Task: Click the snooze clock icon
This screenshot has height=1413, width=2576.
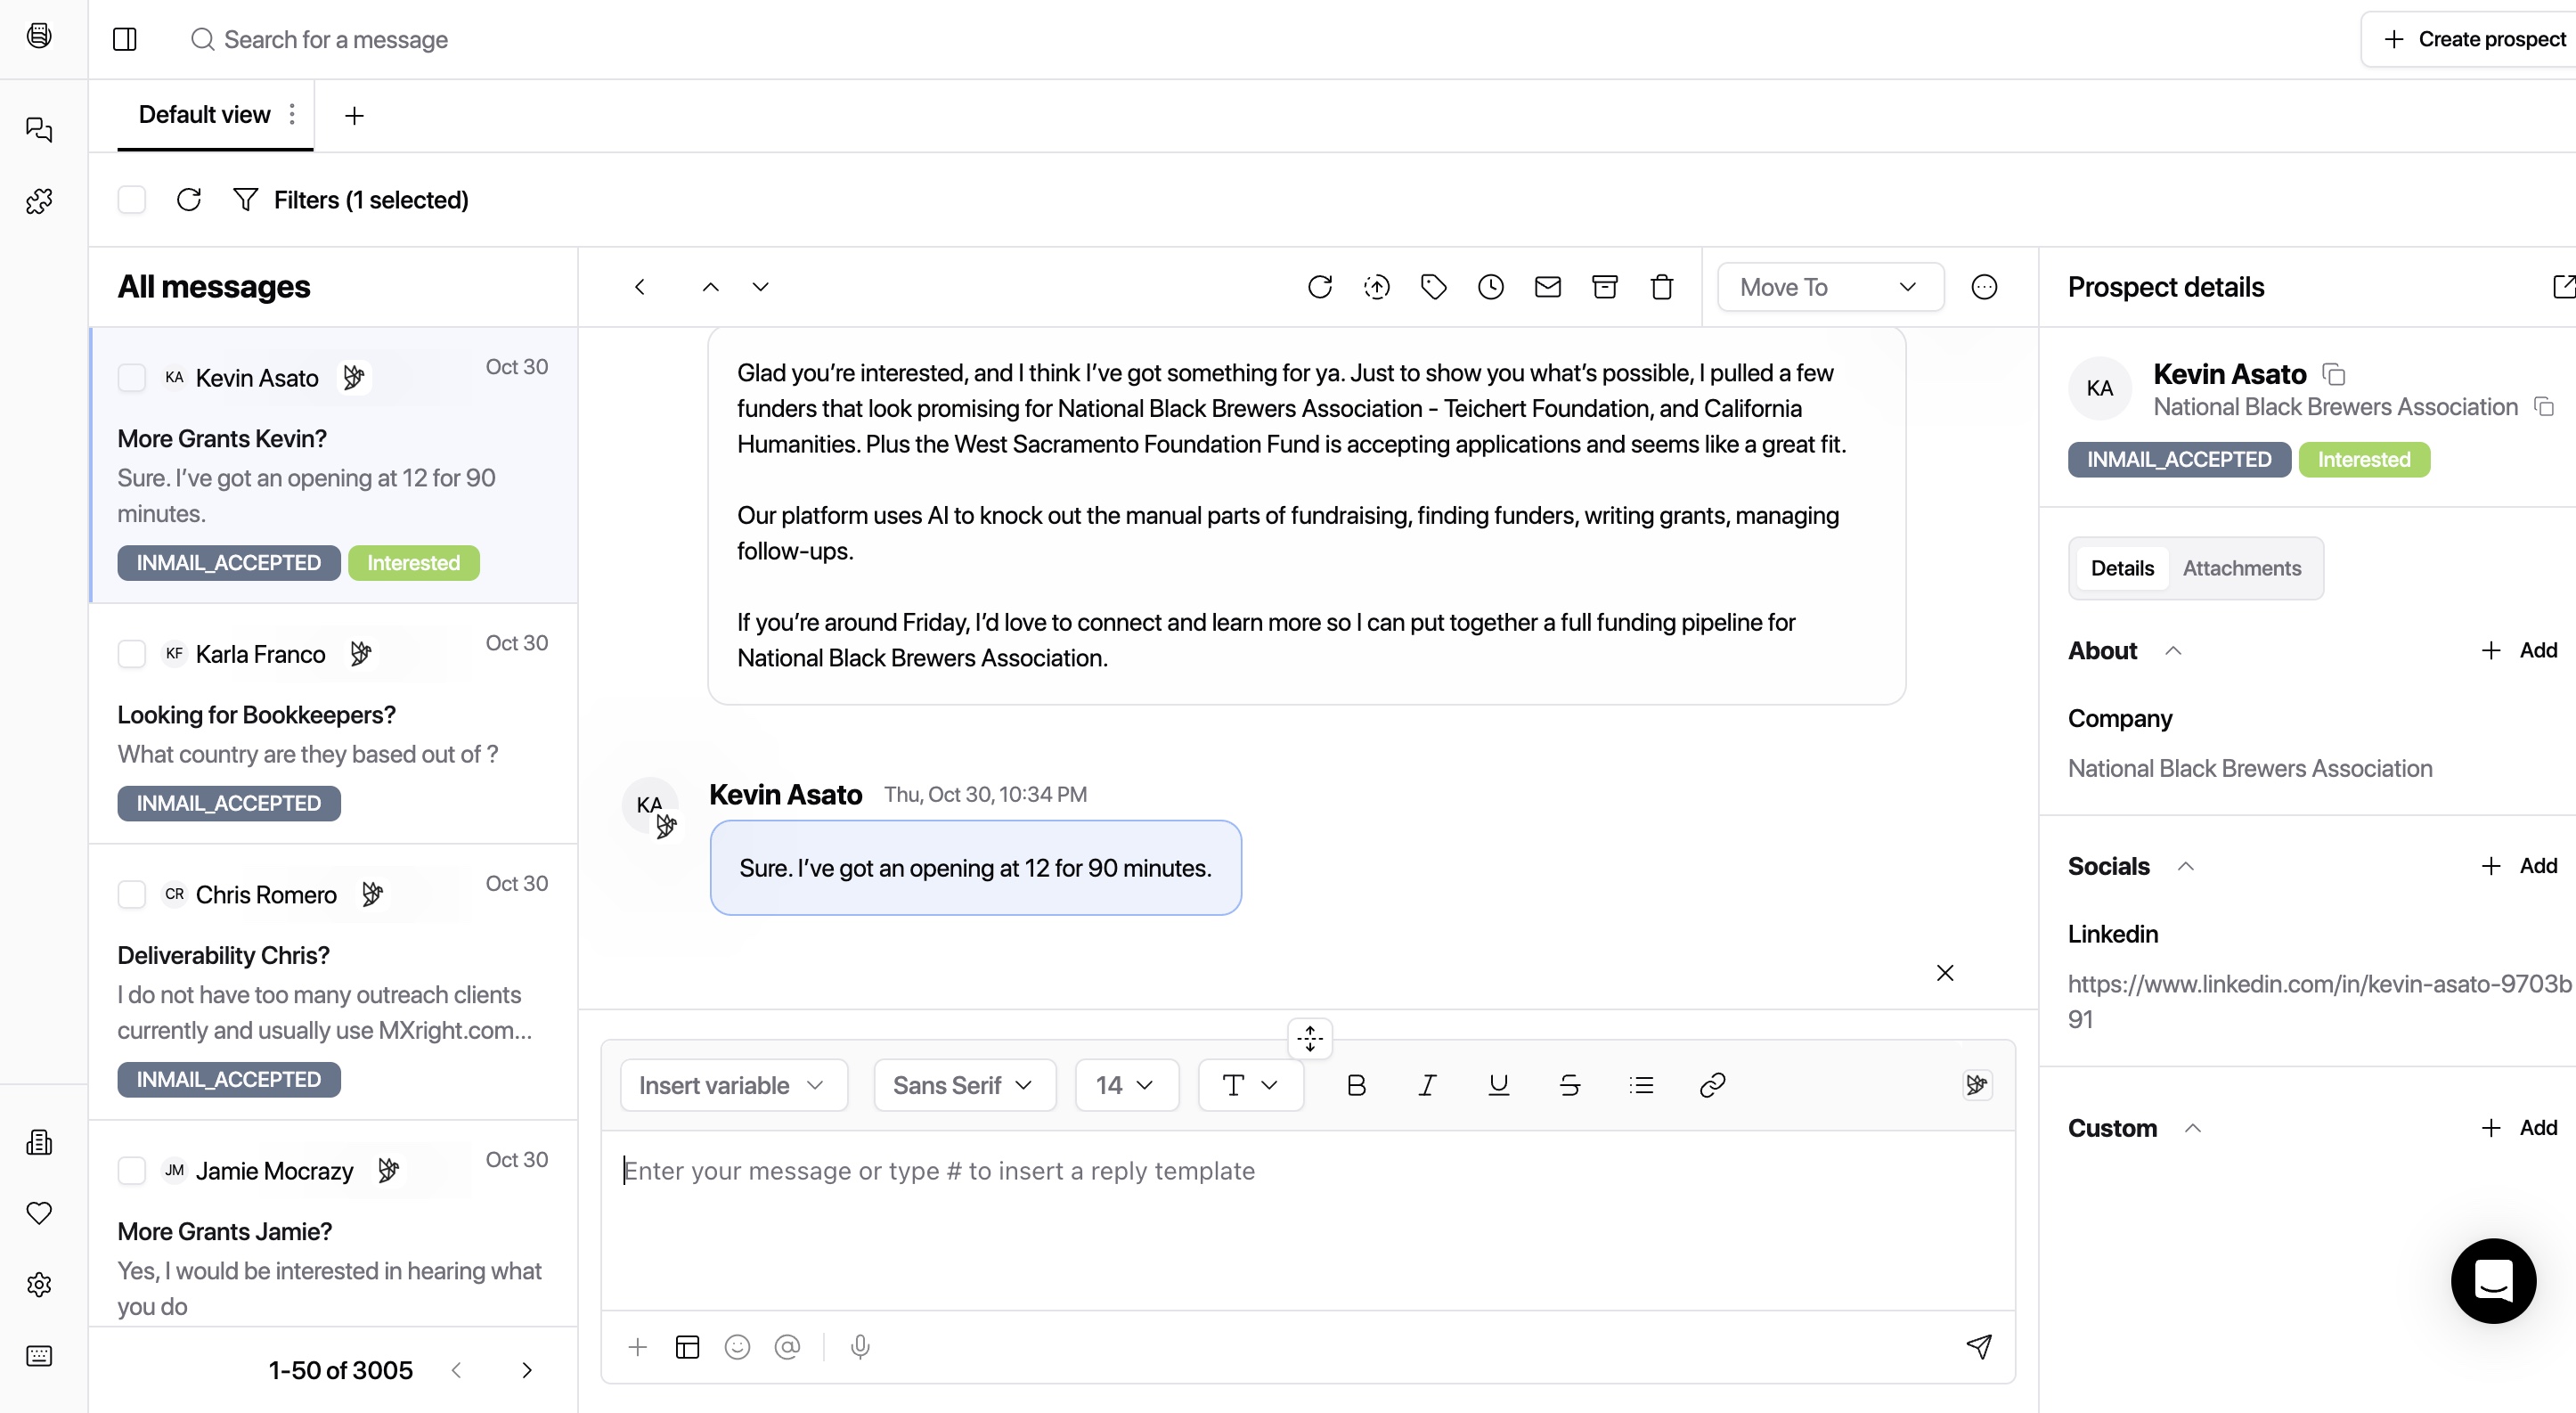Action: click(x=1490, y=287)
